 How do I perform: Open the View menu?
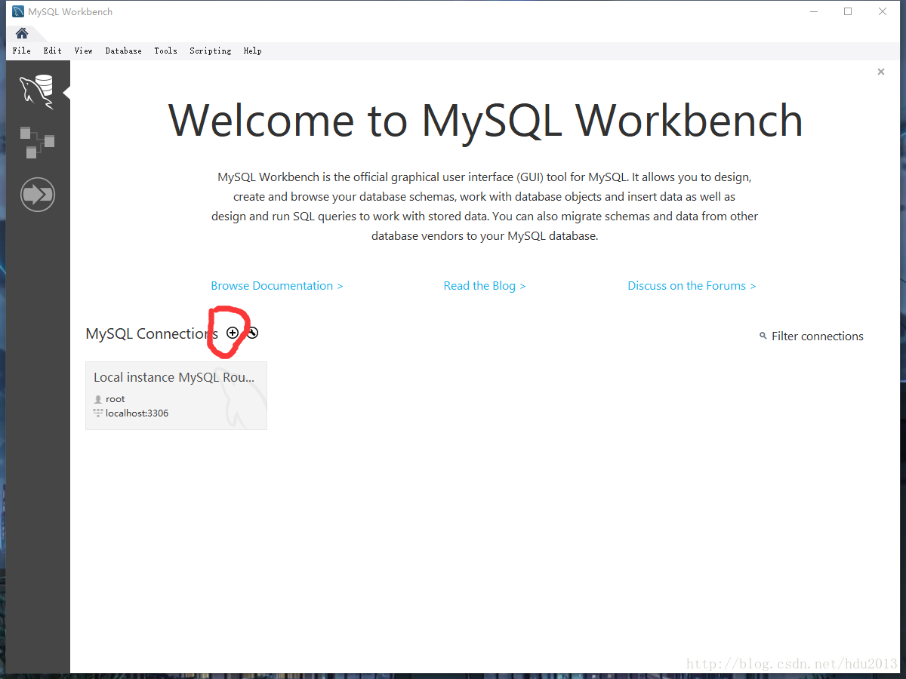tap(84, 51)
